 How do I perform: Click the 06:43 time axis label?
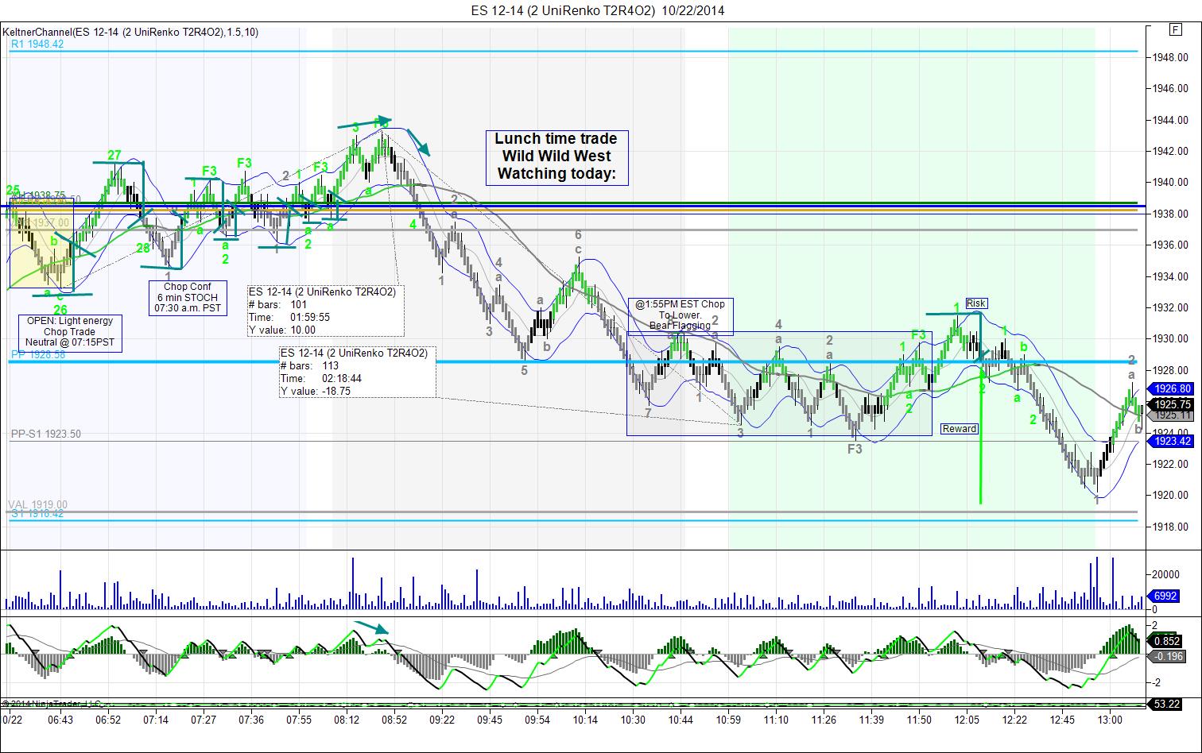[60, 720]
